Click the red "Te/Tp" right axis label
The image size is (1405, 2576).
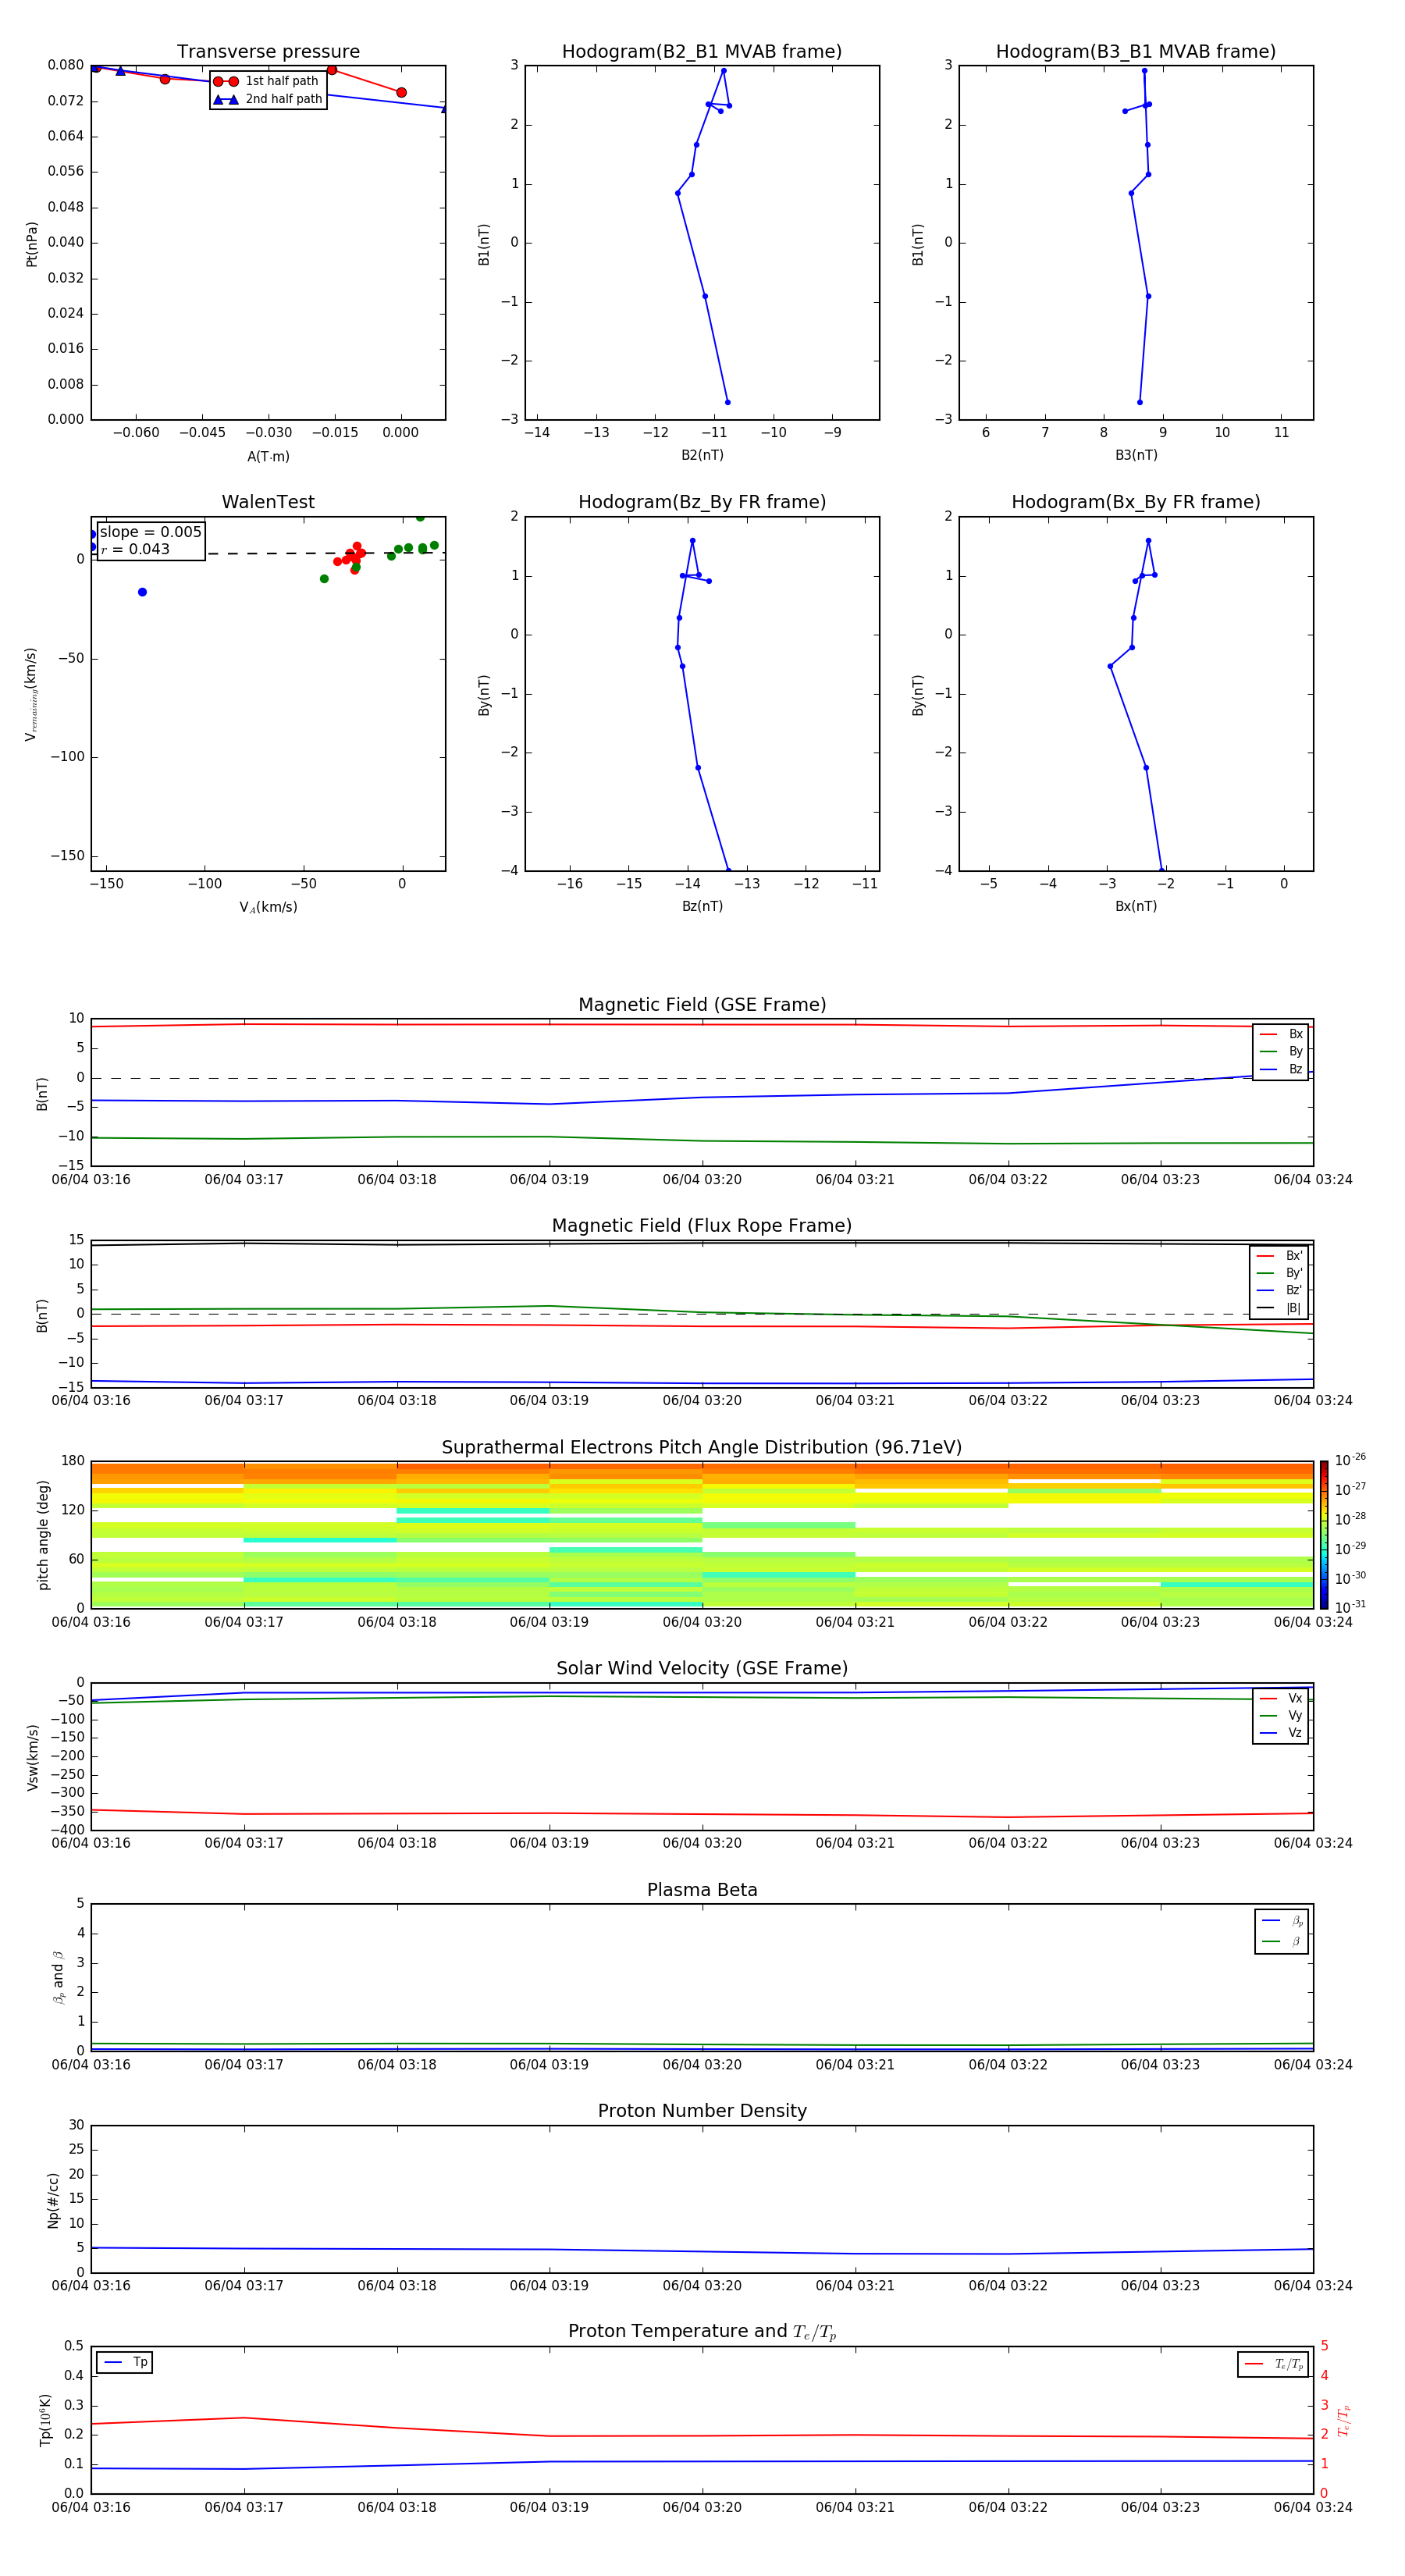pos(1344,2420)
